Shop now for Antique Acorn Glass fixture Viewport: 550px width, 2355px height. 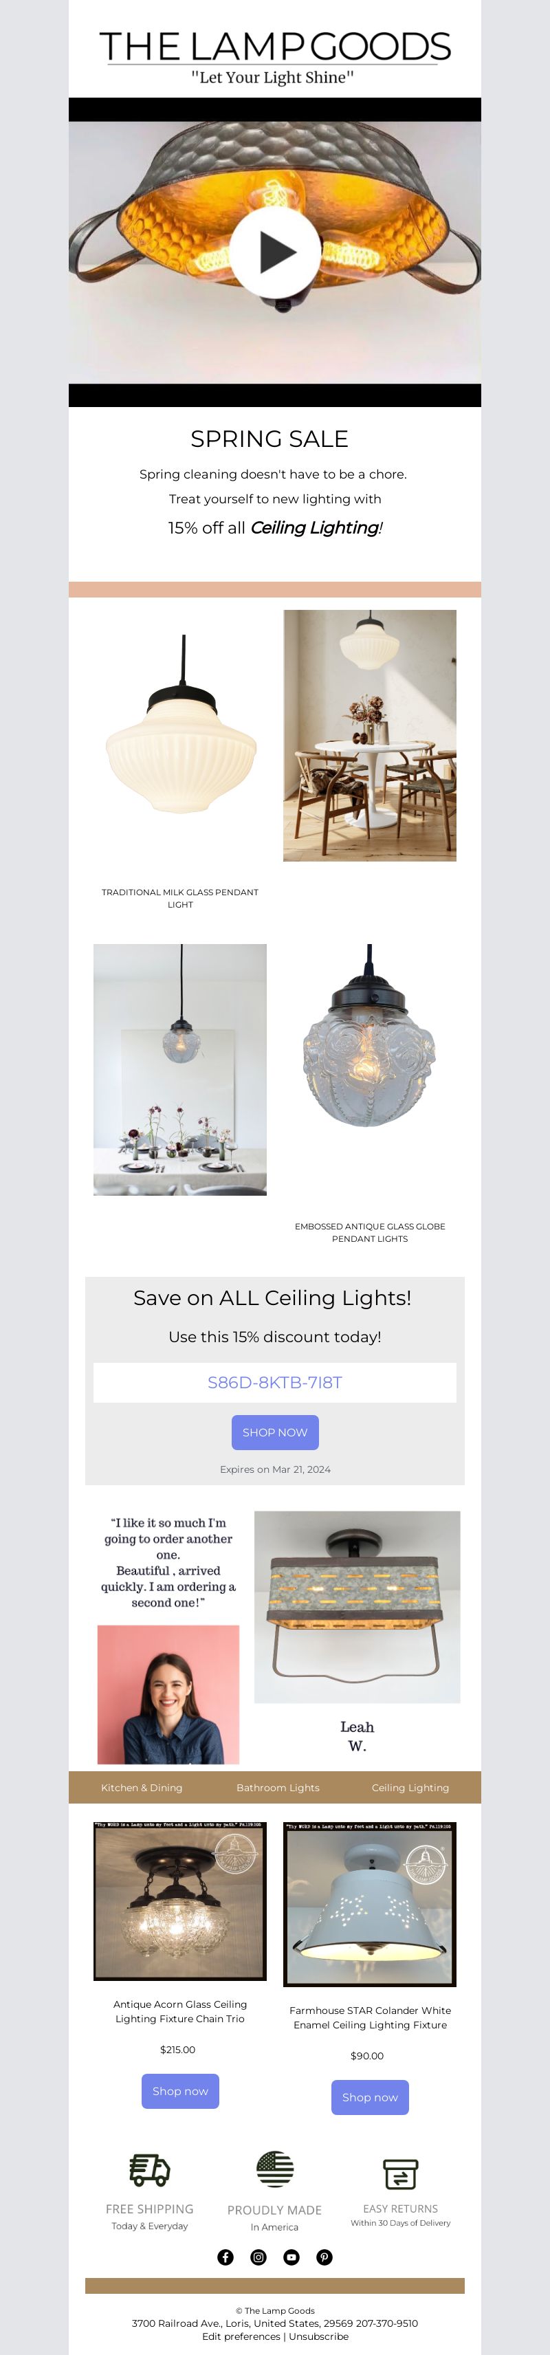[180, 2091]
